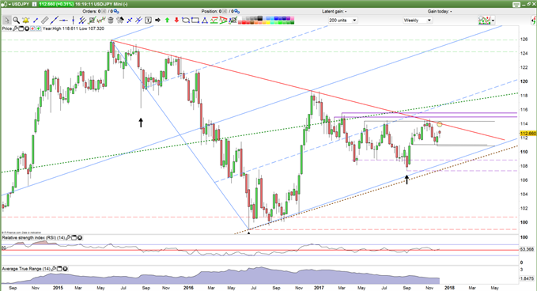
Task: Select the trend line tool
Action: (54, 21)
